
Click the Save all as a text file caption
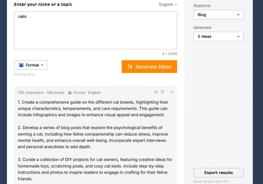pyautogui.click(x=211, y=181)
